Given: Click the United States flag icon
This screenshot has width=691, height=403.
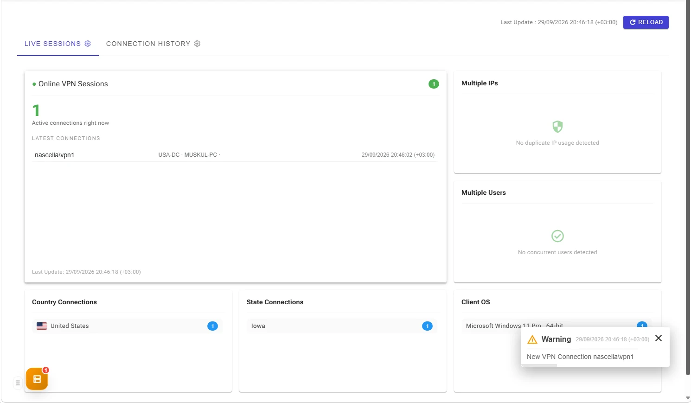Looking at the screenshot, I should tap(42, 326).
